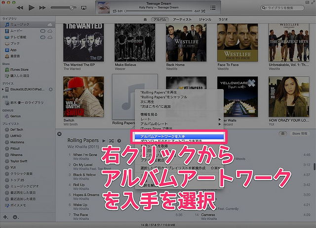Open the AirPlay output icon
The image size is (316, 228).
point(83,8)
